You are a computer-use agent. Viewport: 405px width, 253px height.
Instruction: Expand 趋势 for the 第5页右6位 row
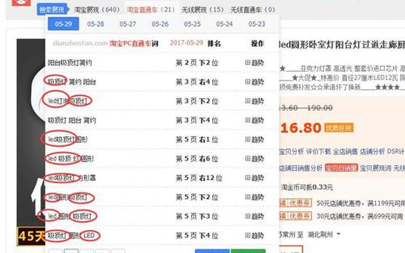pos(255,158)
